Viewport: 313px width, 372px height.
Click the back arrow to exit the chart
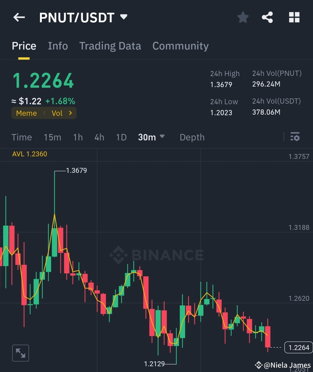(19, 17)
